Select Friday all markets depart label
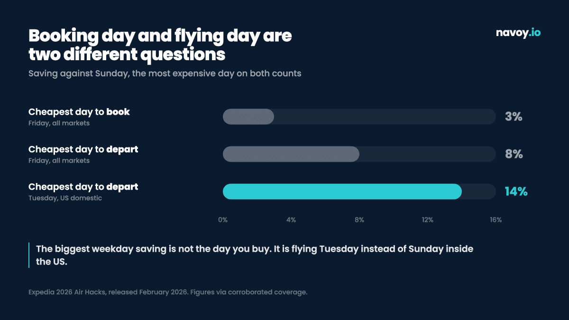 tap(83, 149)
